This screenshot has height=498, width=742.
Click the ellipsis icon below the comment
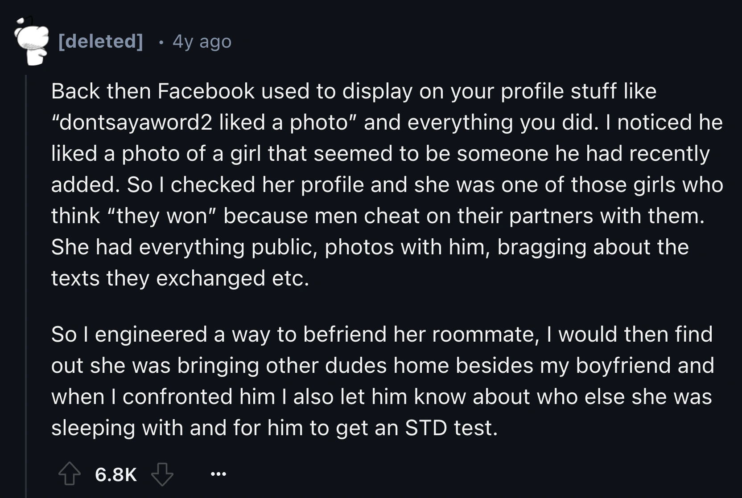tap(217, 474)
